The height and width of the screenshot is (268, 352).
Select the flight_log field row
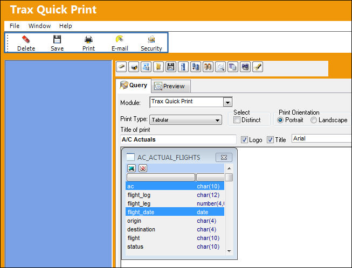click(x=175, y=195)
